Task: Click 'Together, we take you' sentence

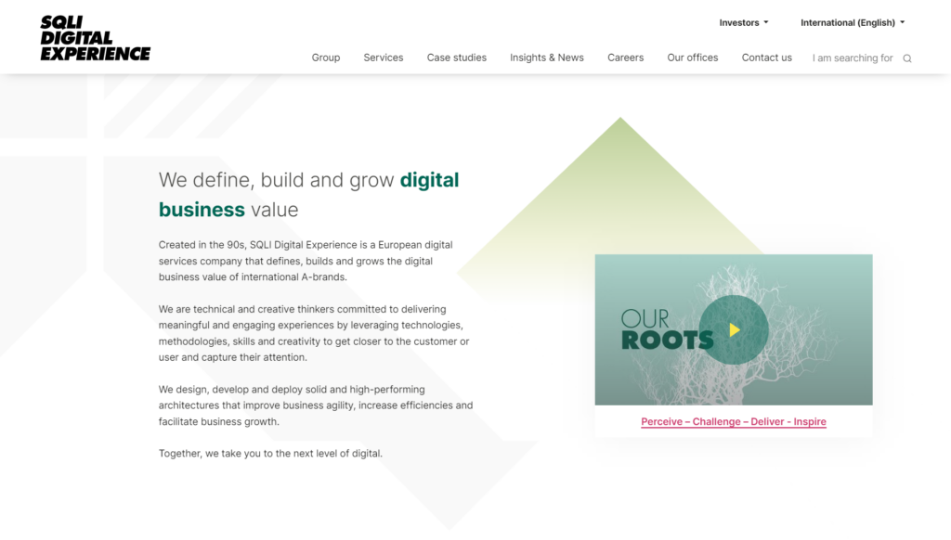Action: pos(270,454)
